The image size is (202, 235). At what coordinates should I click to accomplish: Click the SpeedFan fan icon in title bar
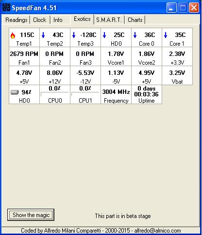pyautogui.click(x=6, y=7)
